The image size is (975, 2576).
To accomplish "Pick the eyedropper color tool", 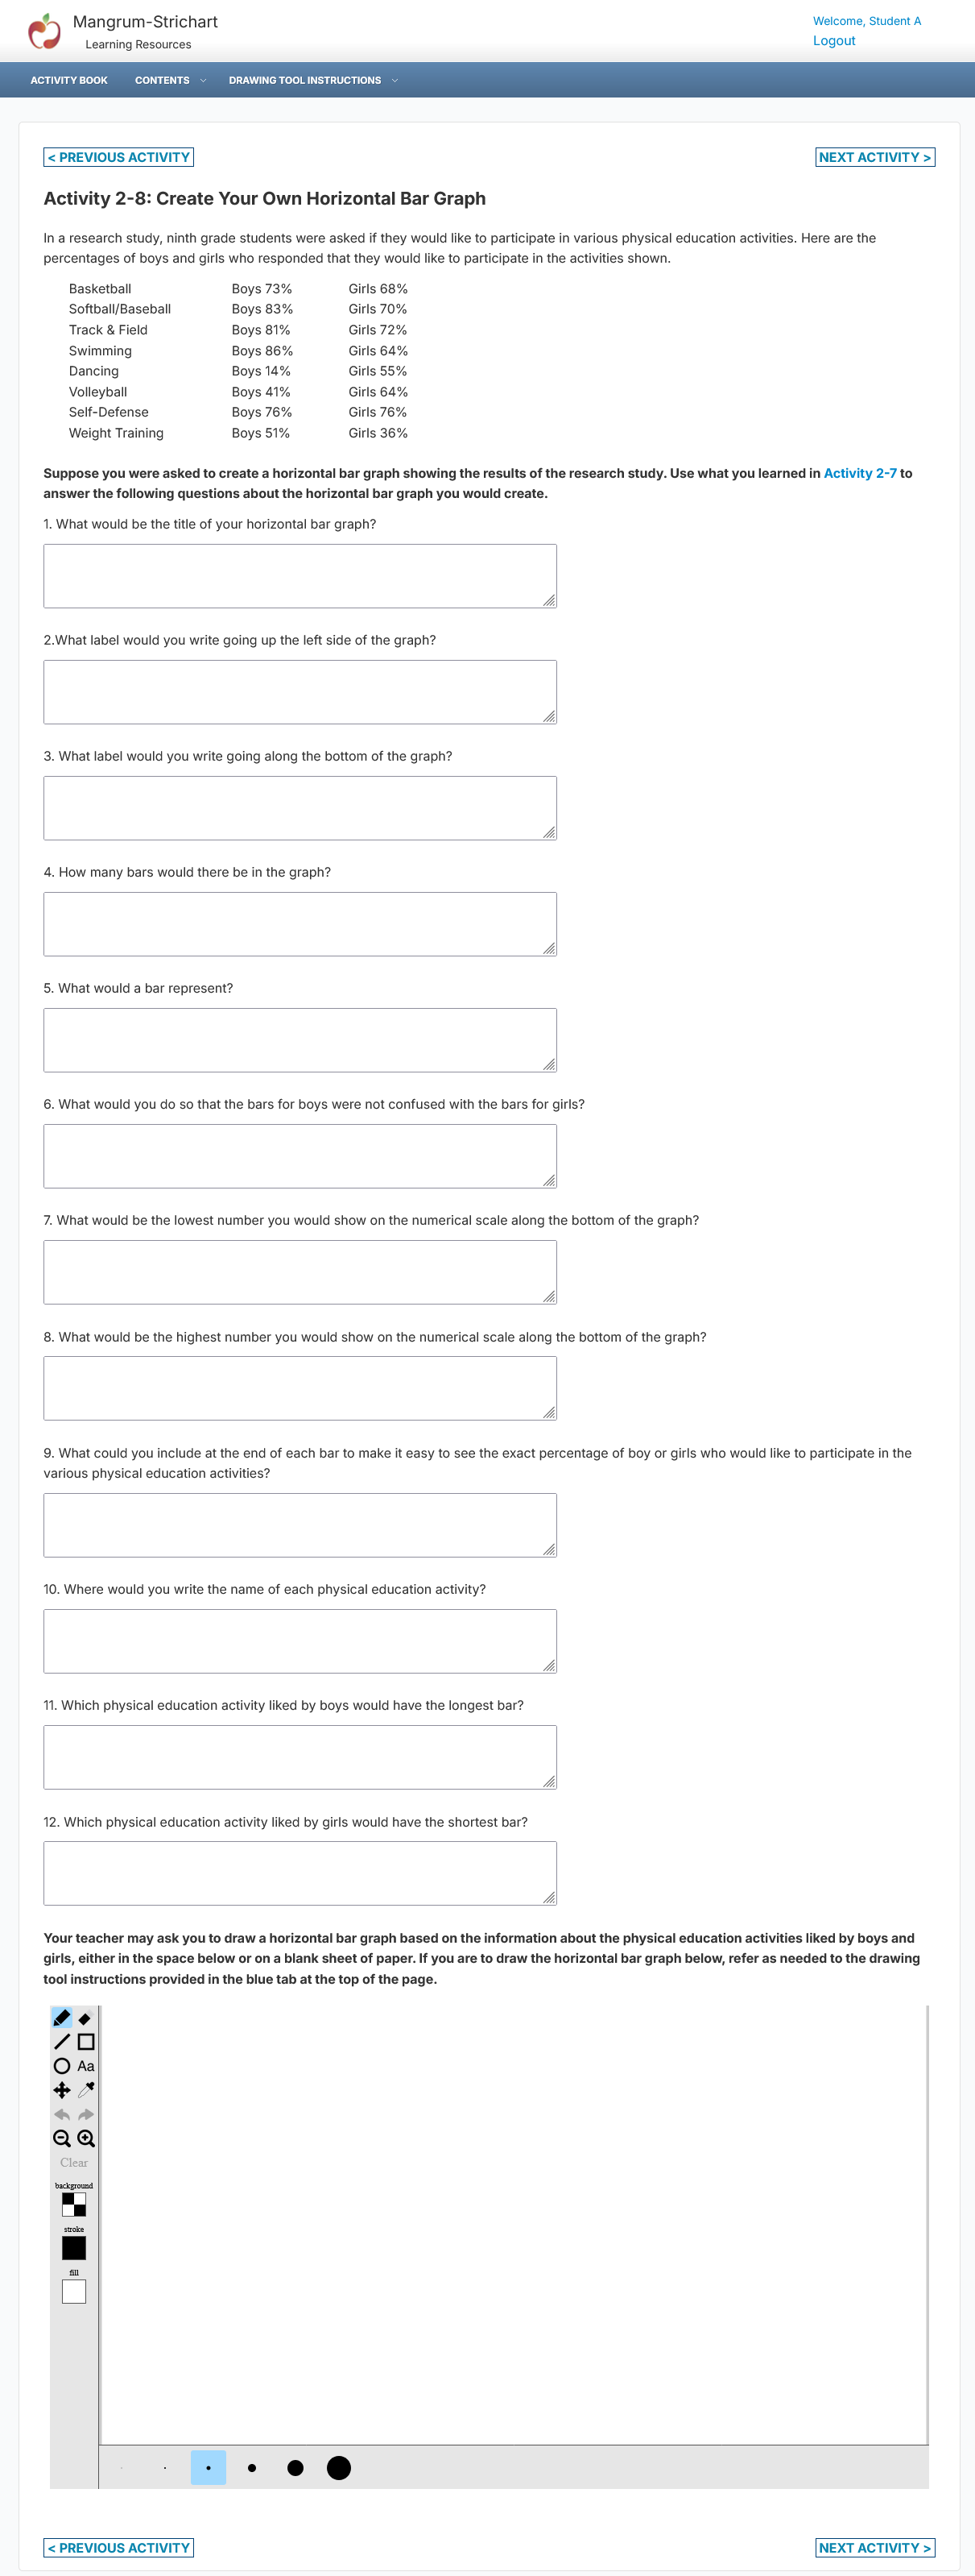I will (x=86, y=2089).
